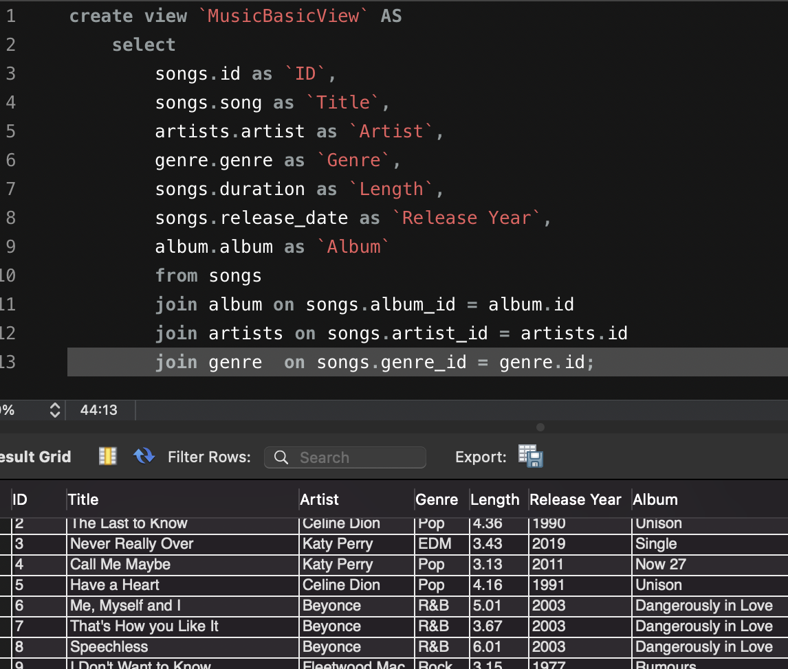Screen dimensions: 788x669
Task: Click Celine Dion in the Have a Heart row
Action: 356,585
